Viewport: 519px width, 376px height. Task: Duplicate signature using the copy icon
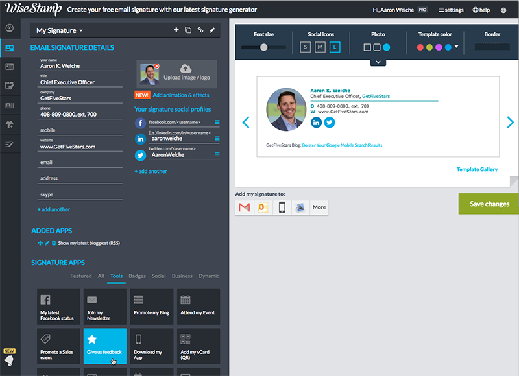coord(188,30)
